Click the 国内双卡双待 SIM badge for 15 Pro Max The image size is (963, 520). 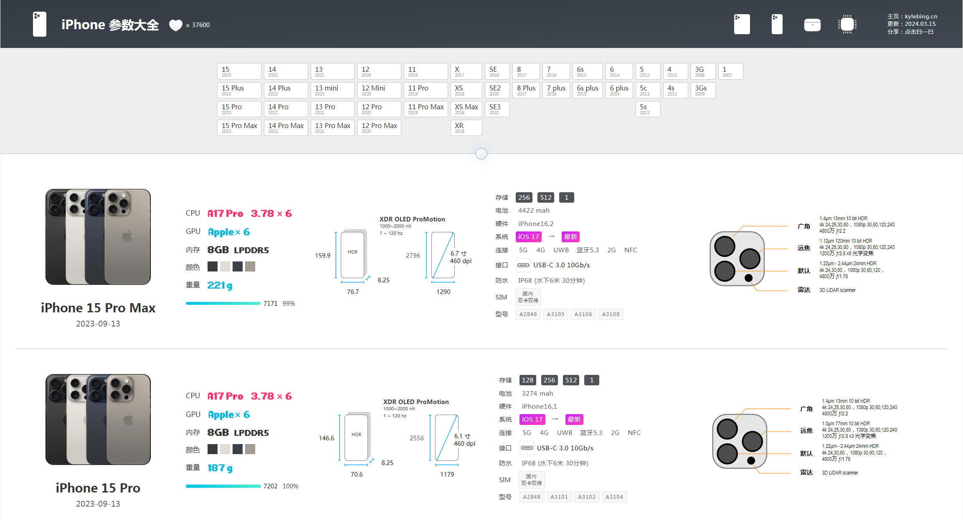(528, 297)
